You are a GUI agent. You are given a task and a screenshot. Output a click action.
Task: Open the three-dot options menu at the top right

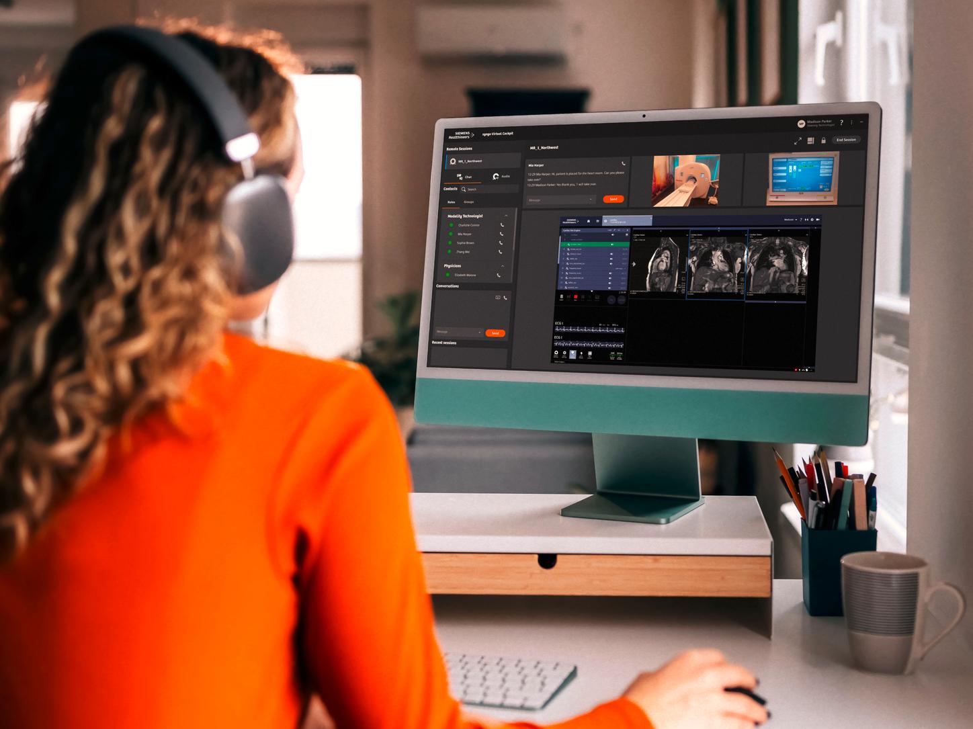click(851, 123)
